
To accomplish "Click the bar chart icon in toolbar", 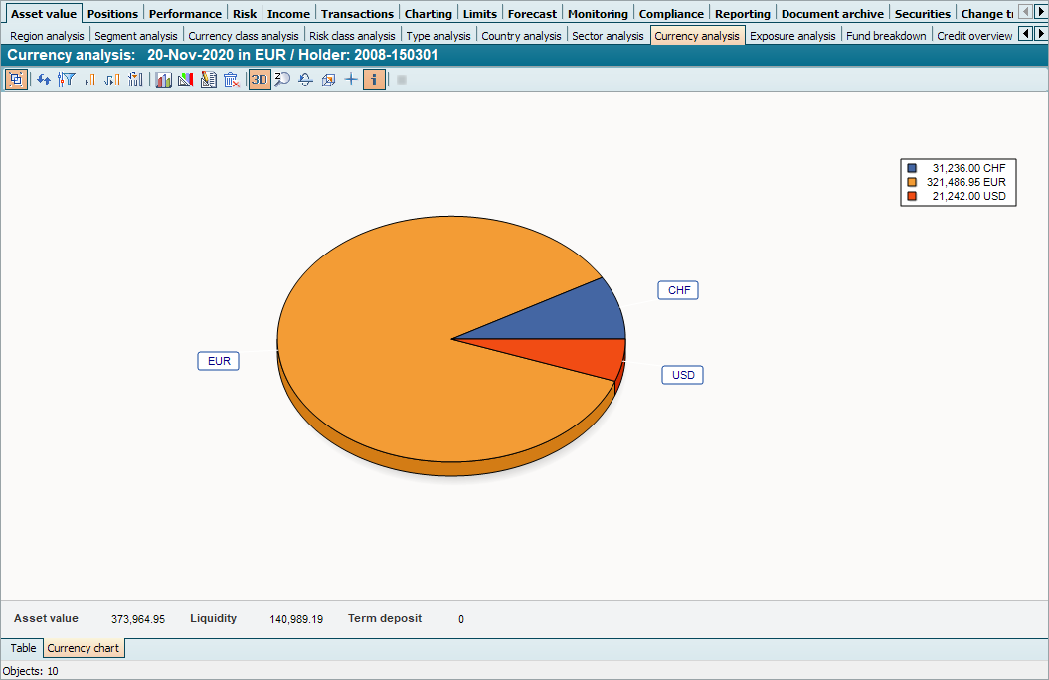I will point(163,80).
